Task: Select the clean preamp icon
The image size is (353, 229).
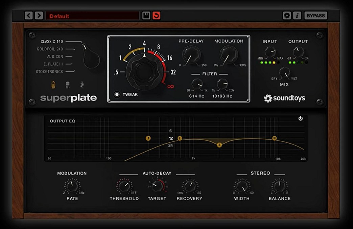Action: coord(82,85)
